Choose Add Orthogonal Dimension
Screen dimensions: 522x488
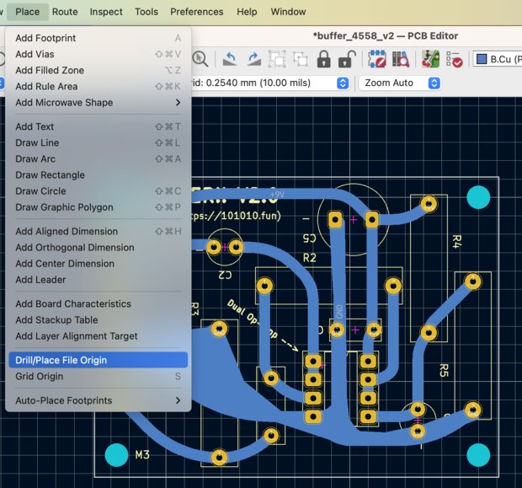click(99, 247)
